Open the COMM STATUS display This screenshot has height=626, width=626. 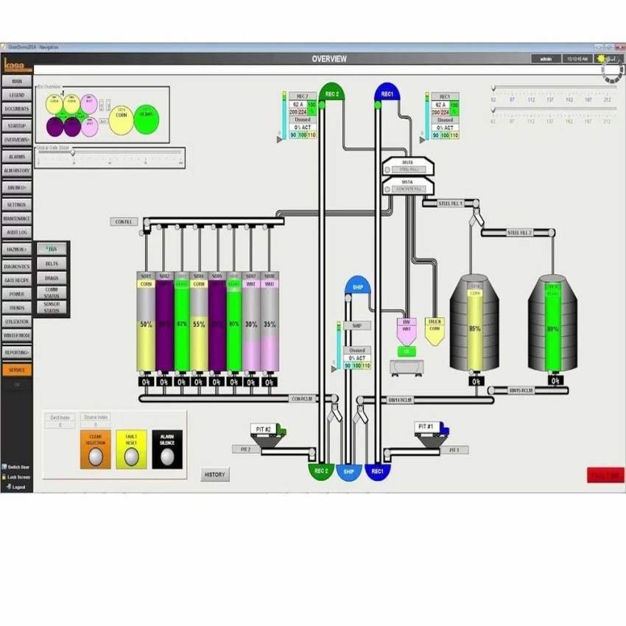[52, 292]
